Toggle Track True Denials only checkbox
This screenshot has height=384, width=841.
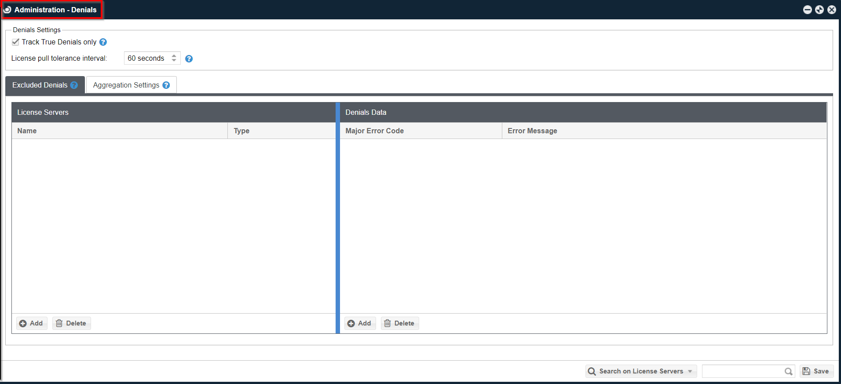point(16,42)
